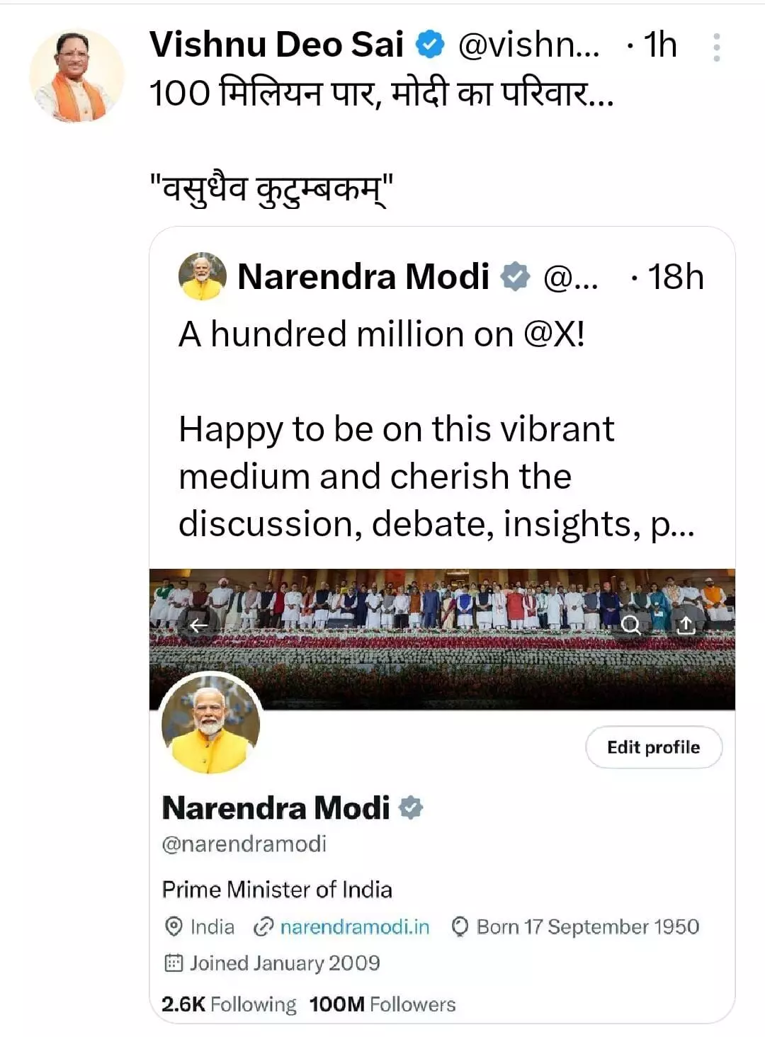Click Vishnu Deo Sai's profile picture

point(76,76)
